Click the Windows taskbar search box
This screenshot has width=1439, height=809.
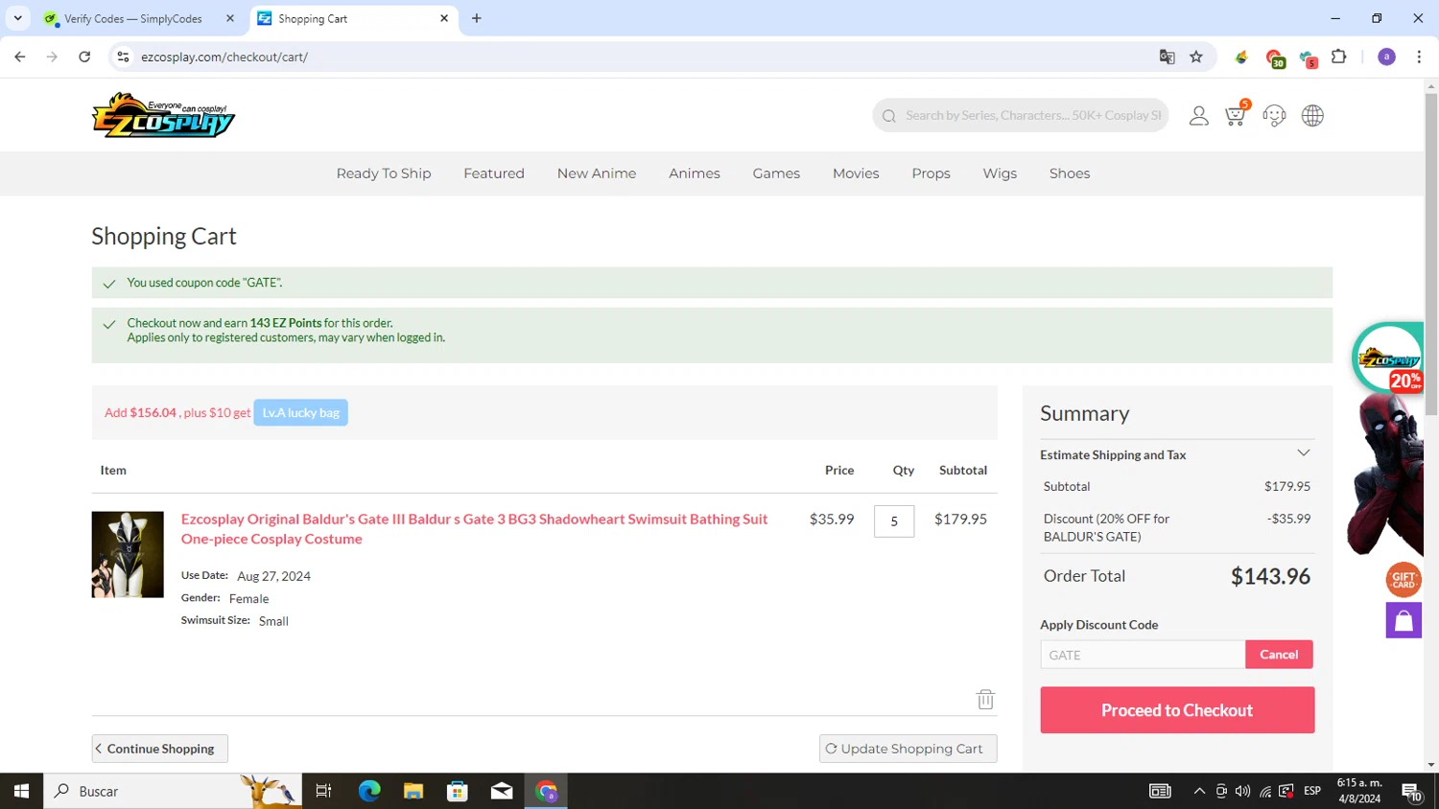coord(173,791)
